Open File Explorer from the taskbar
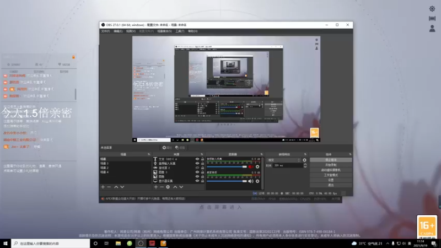This screenshot has height=248, width=441. [118, 244]
